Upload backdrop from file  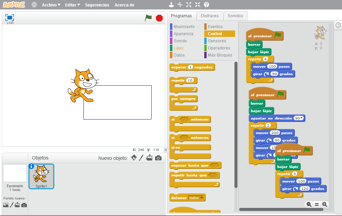pos(17,205)
